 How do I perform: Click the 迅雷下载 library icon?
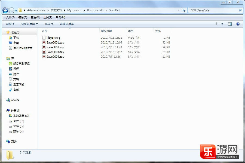click(x=10, y=84)
